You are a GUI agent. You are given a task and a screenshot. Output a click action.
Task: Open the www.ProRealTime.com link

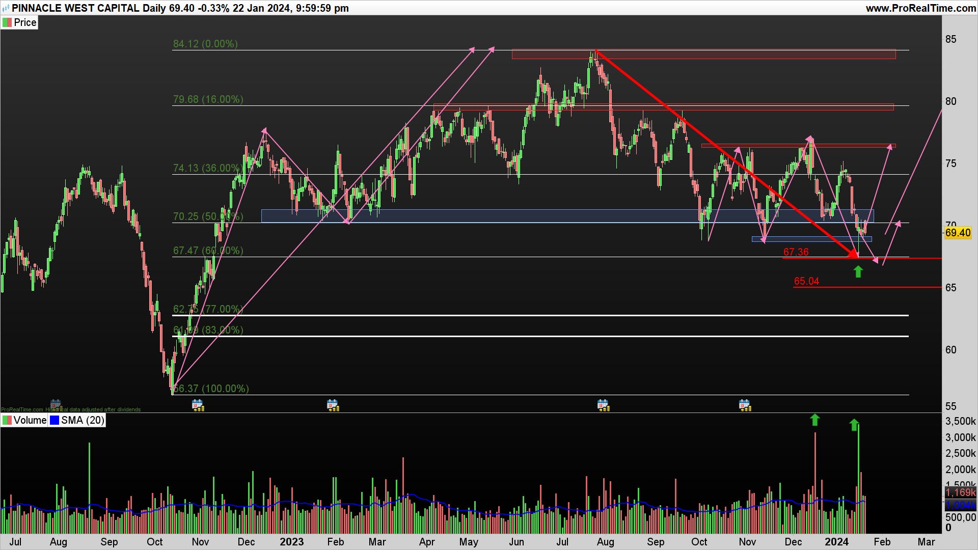[920, 8]
